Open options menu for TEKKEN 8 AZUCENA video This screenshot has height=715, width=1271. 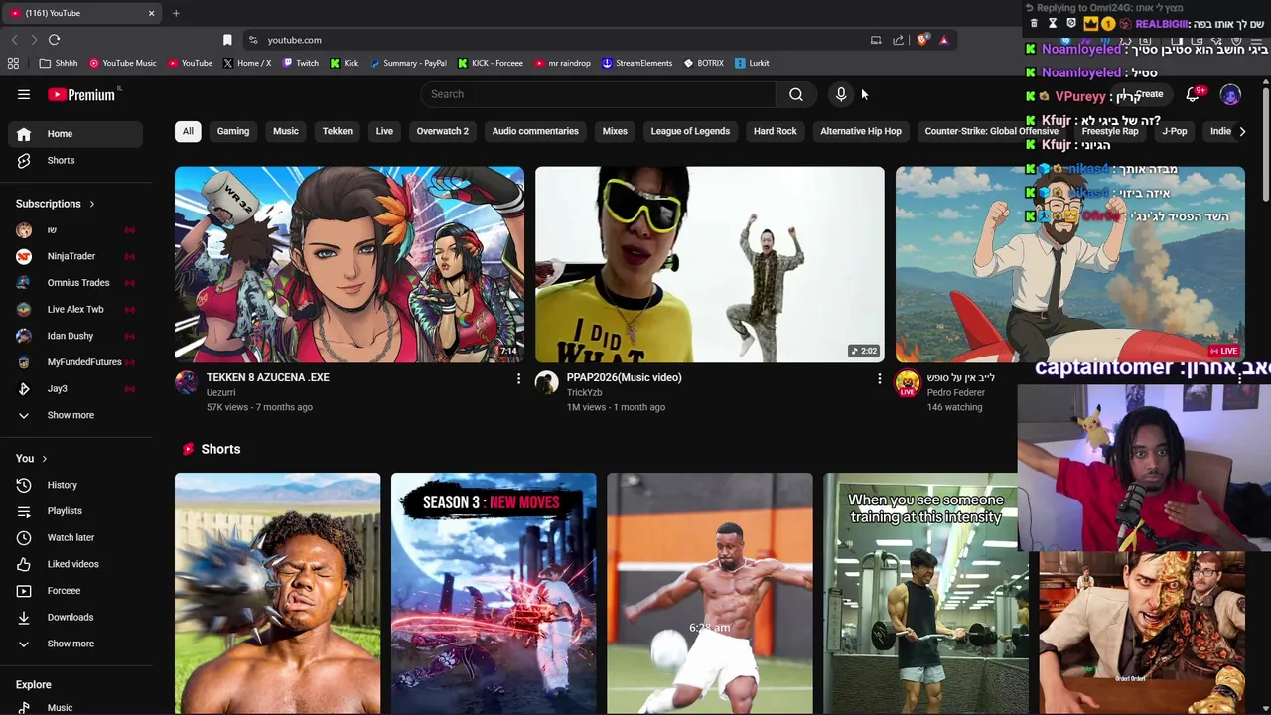[x=518, y=378]
